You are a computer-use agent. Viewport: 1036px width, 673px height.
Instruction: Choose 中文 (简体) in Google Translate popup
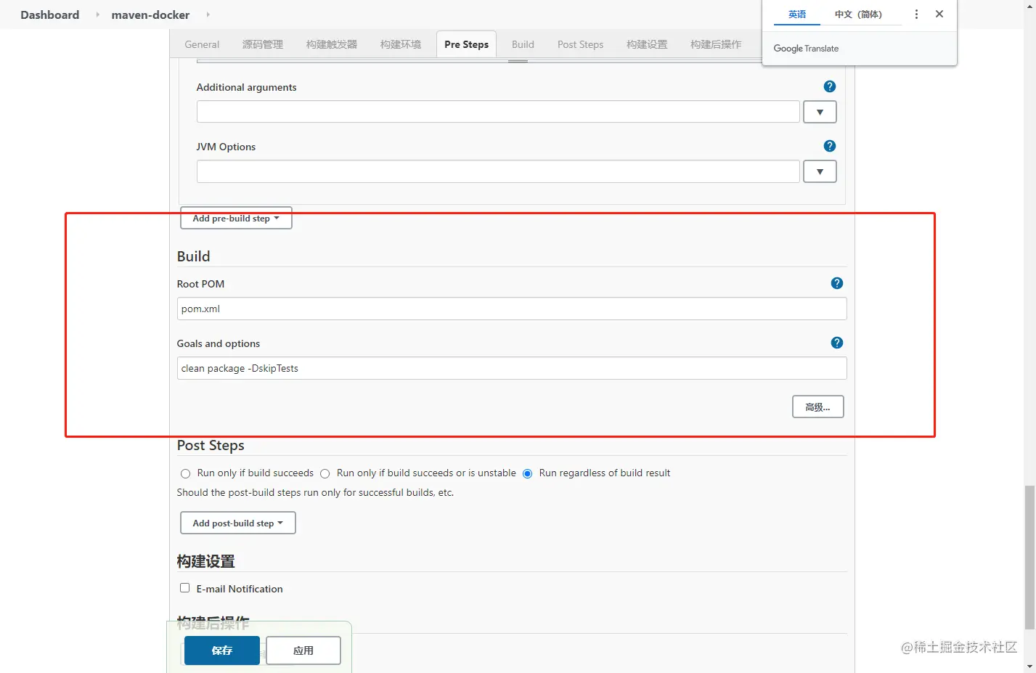click(x=858, y=15)
